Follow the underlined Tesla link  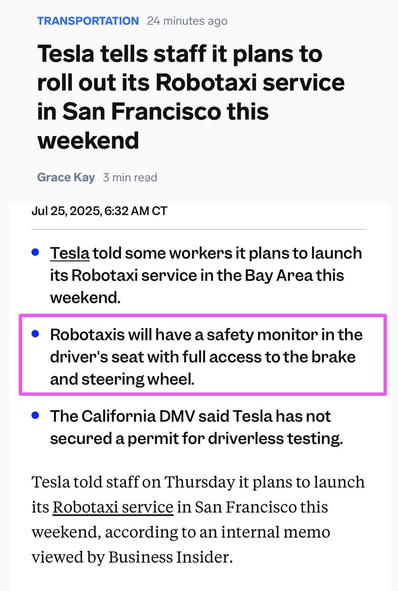(69, 253)
